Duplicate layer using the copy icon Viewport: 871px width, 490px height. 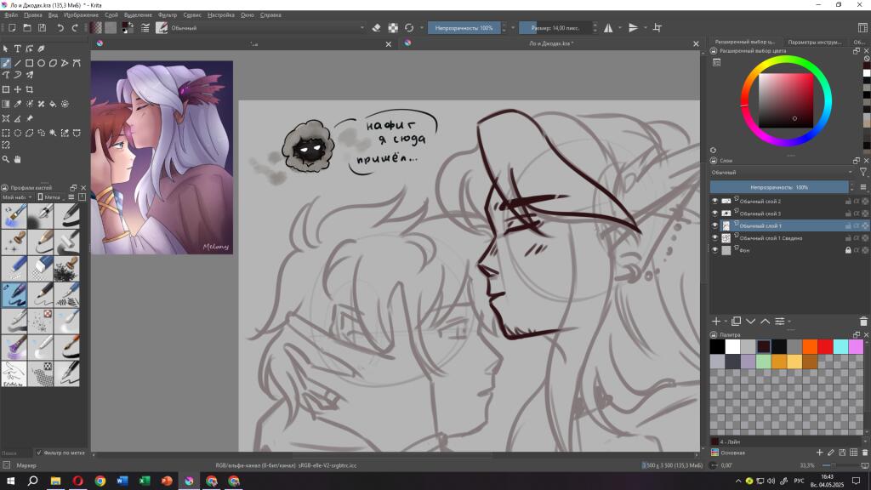tap(736, 321)
